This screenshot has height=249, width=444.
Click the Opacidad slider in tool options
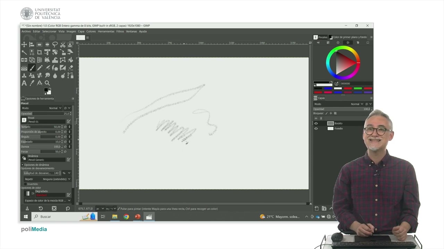tap(46, 113)
